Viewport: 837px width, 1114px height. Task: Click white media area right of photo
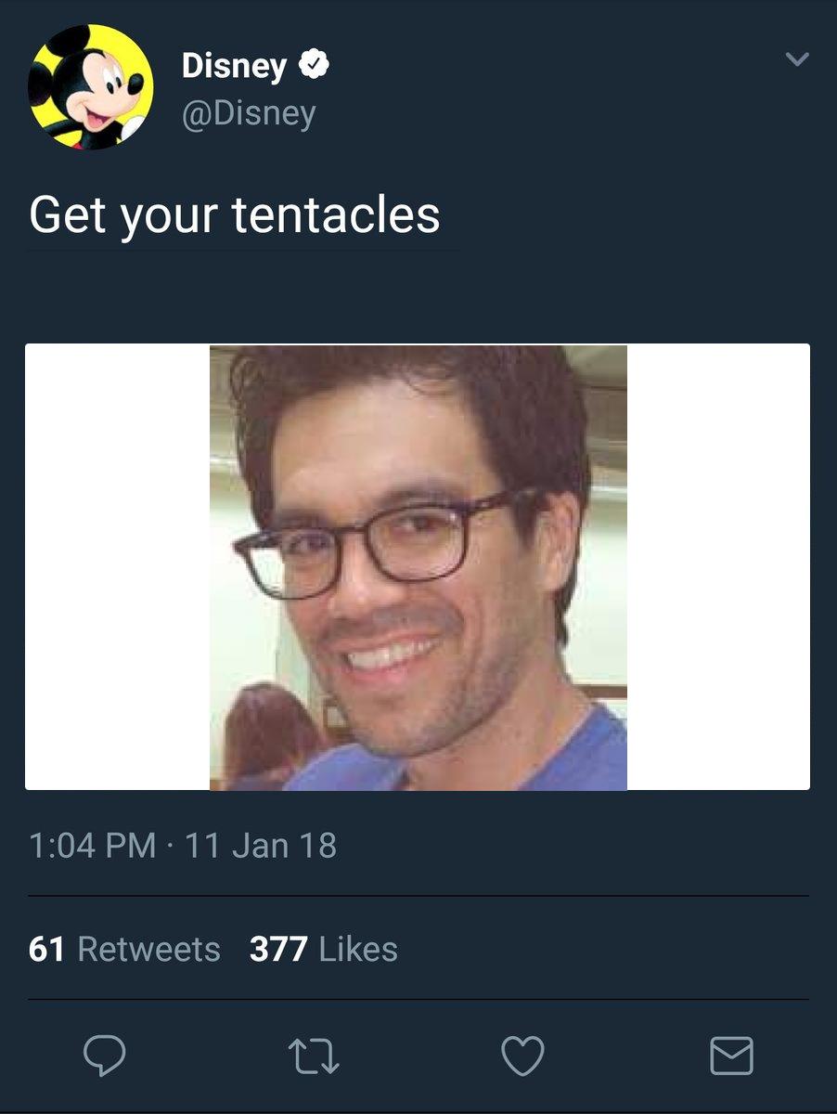point(718,566)
